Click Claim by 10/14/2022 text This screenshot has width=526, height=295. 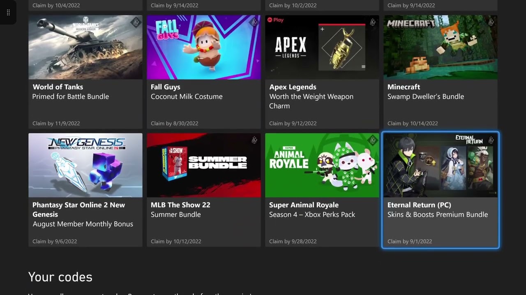click(x=413, y=123)
